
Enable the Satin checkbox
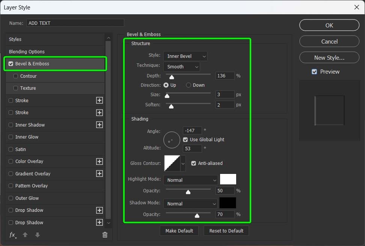tap(11, 149)
